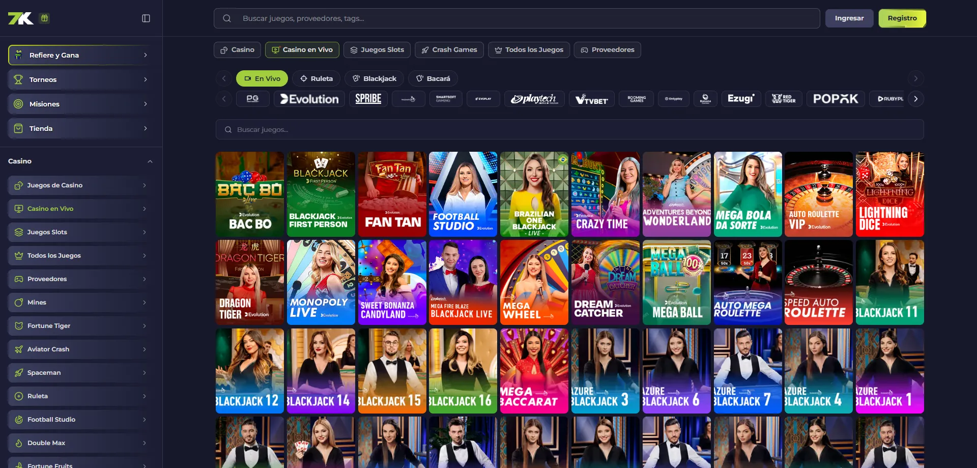
Task: Click the Ruleta sidebar icon
Action: [x=19, y=396]
